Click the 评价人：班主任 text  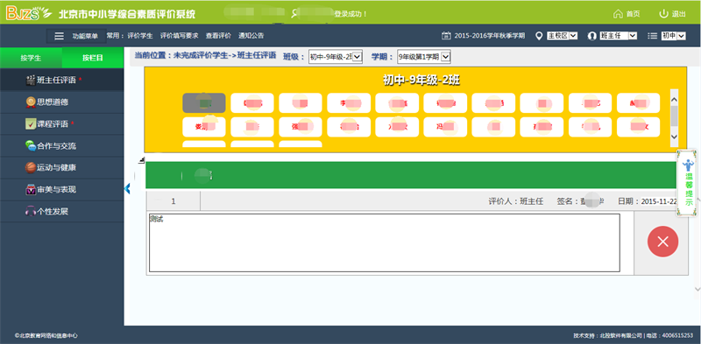pos(515,201)
